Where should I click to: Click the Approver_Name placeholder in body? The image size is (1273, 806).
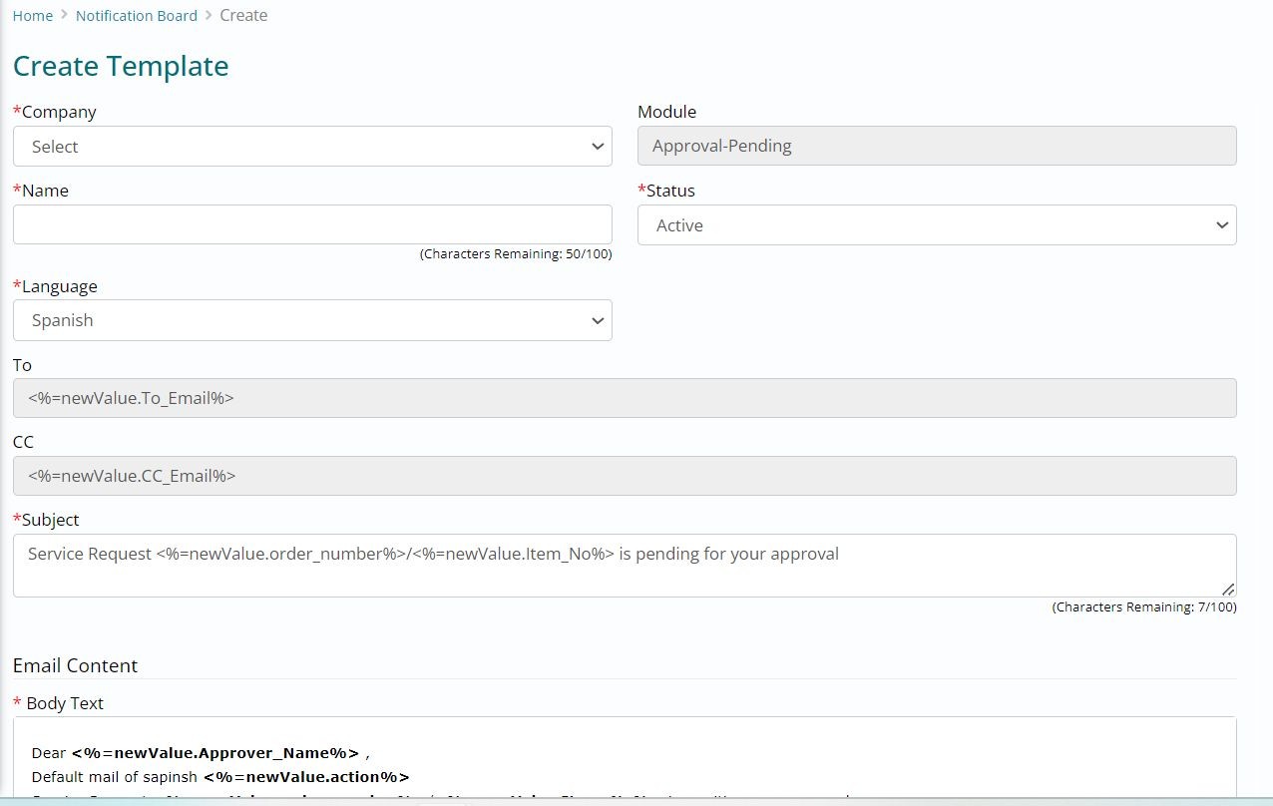[214, 753]
